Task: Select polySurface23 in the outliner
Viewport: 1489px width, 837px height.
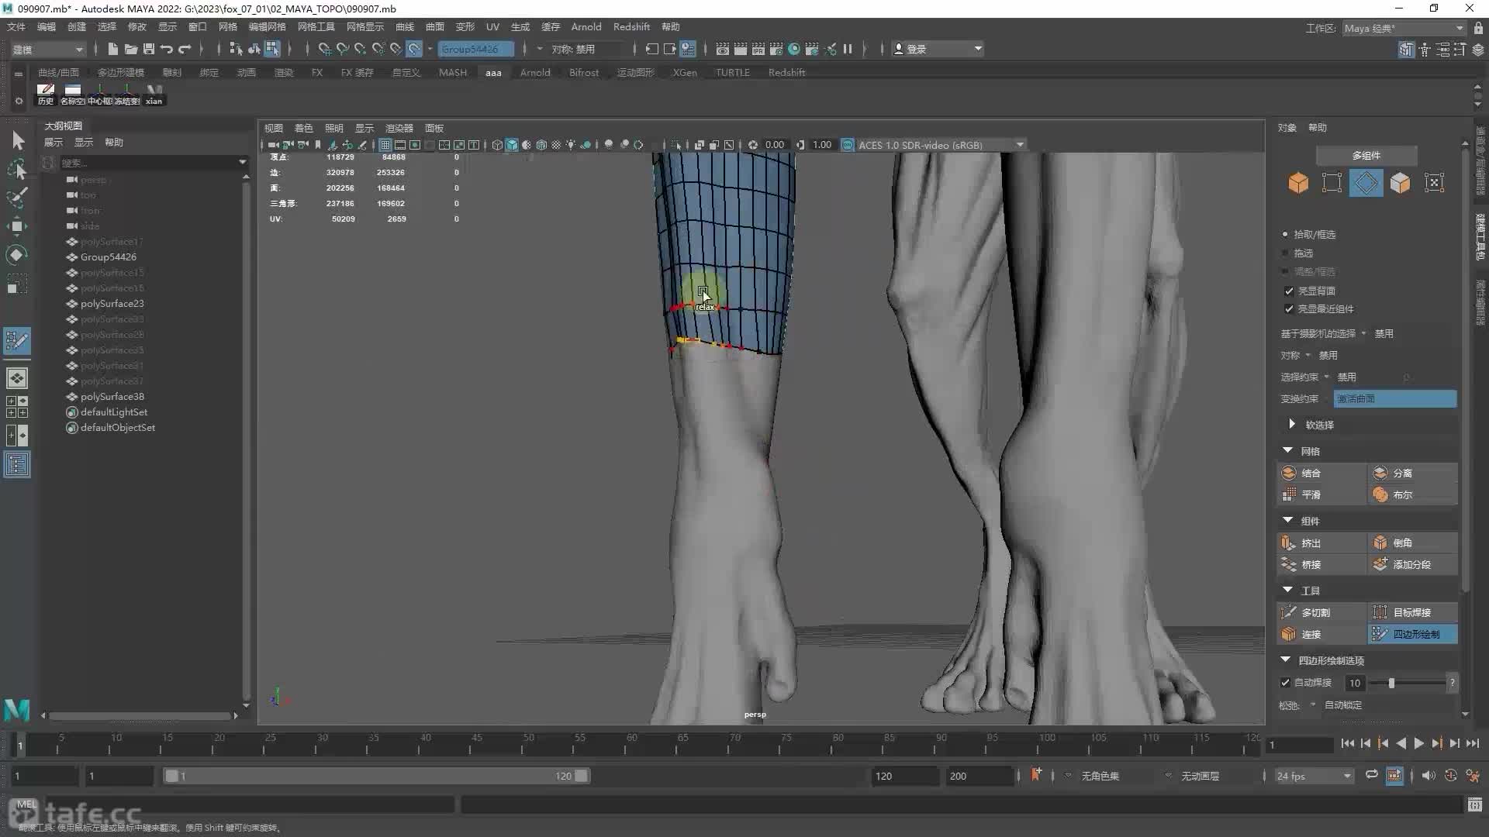Action: click(112, 304)
